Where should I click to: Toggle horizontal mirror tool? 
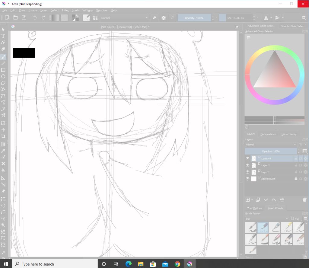click(x=266, y=18)
